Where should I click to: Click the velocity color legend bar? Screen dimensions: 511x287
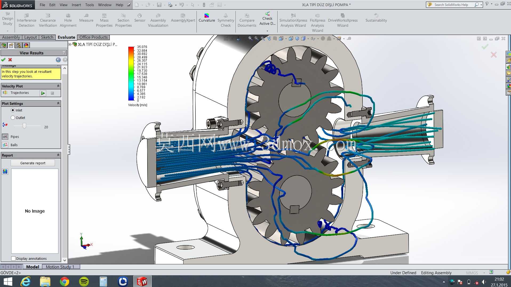(131, 74)
